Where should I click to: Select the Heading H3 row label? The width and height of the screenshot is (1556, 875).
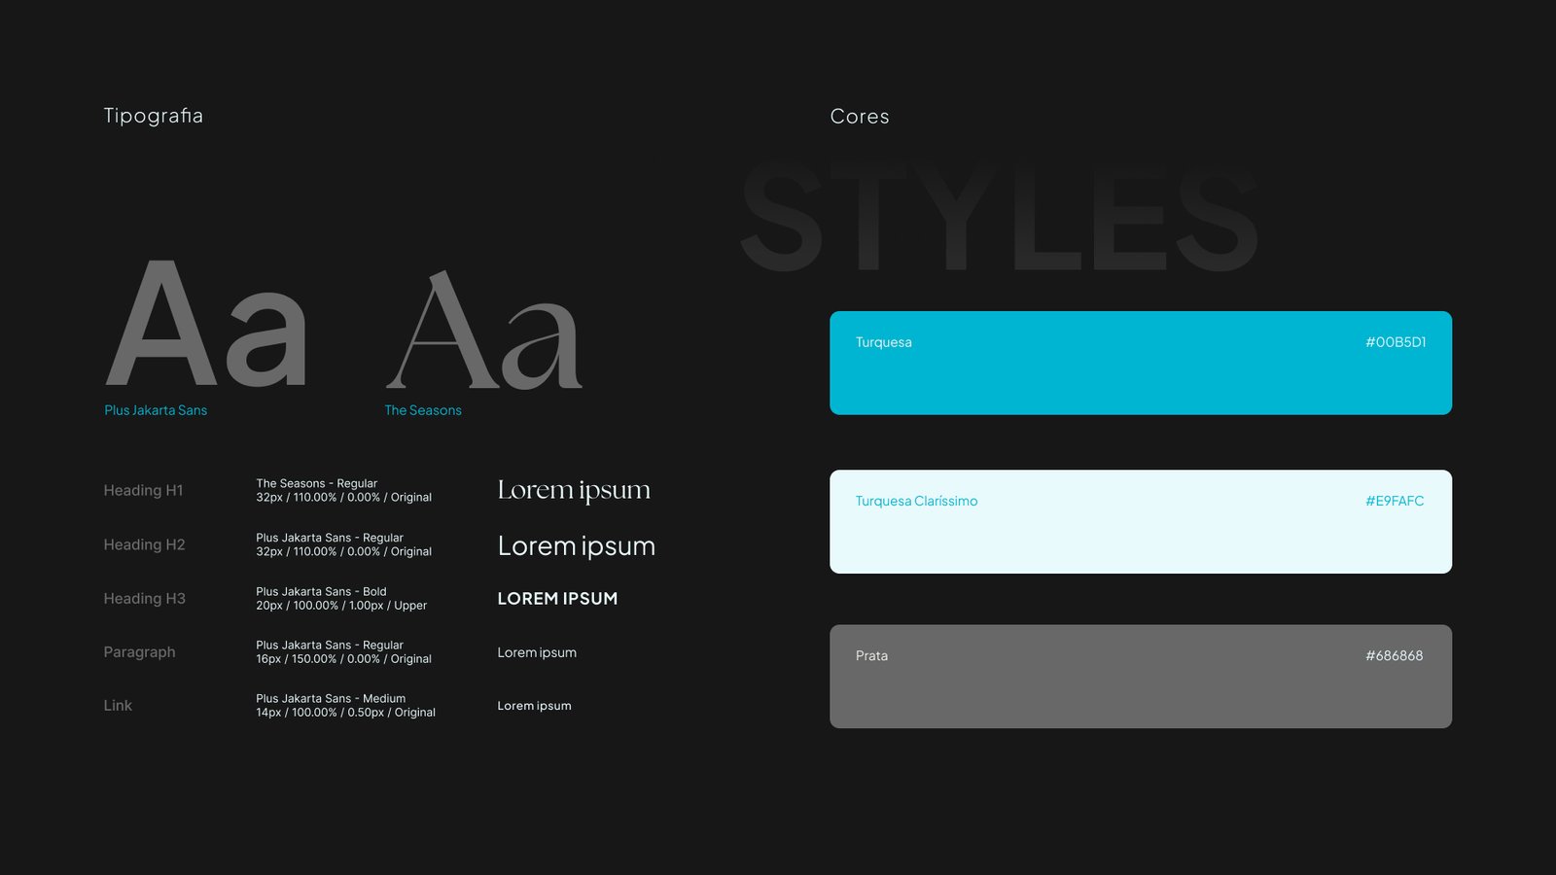[144, 599]
